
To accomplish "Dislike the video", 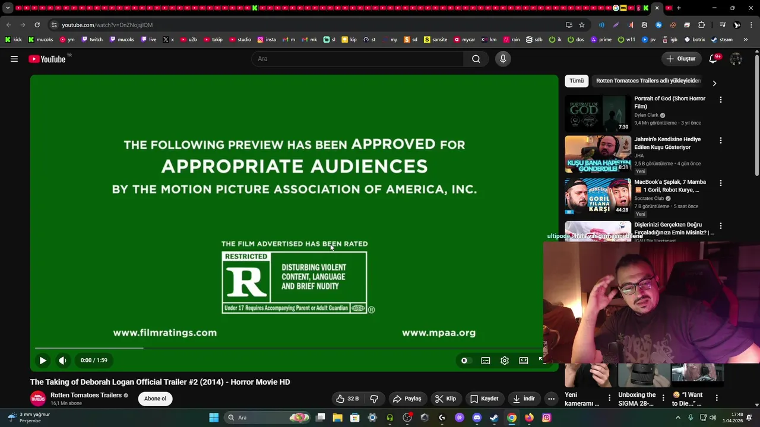I will pyautogui.click(x=374, y=399).
